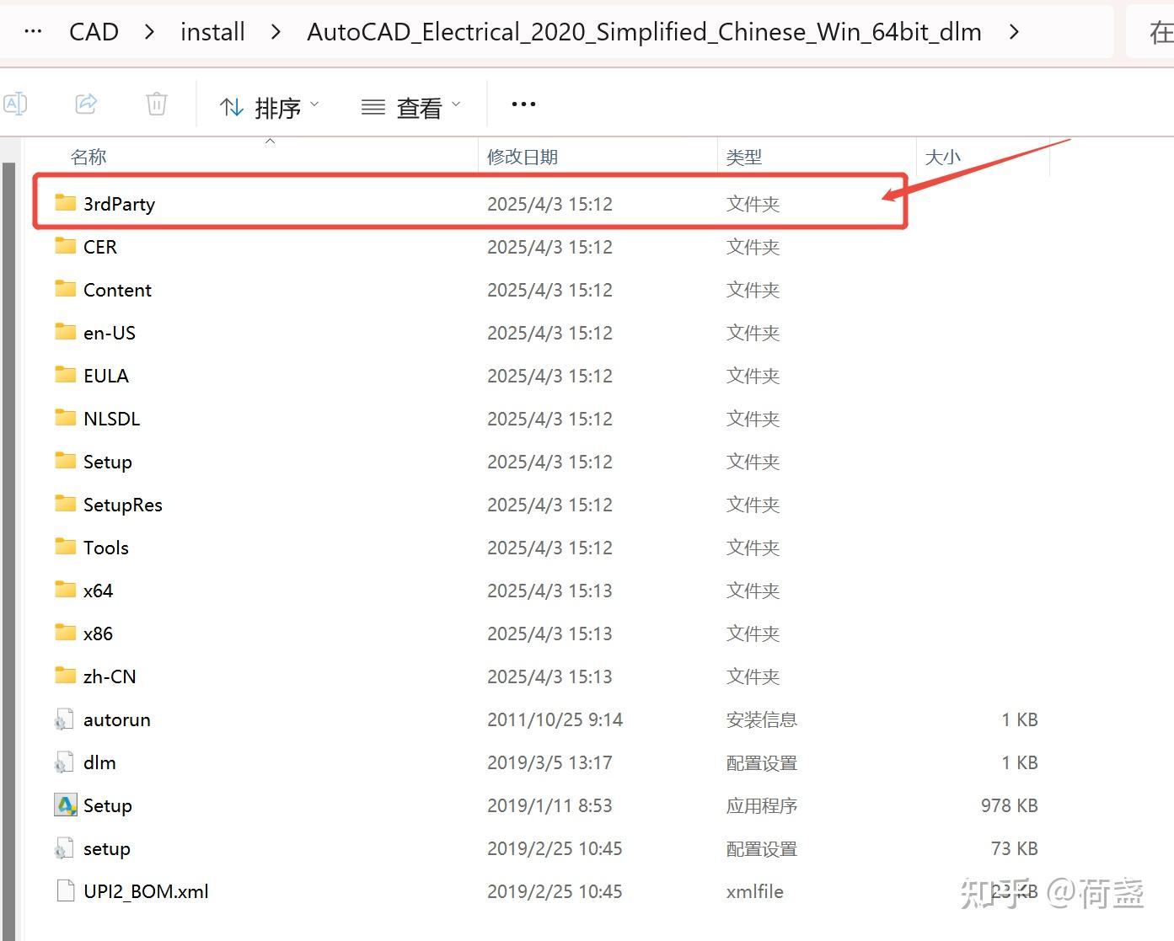This screenshot has width=1174, height=941.
Task: Click the 安装信息 type cell
Action: pyautogui.click(x=762, y=719)
